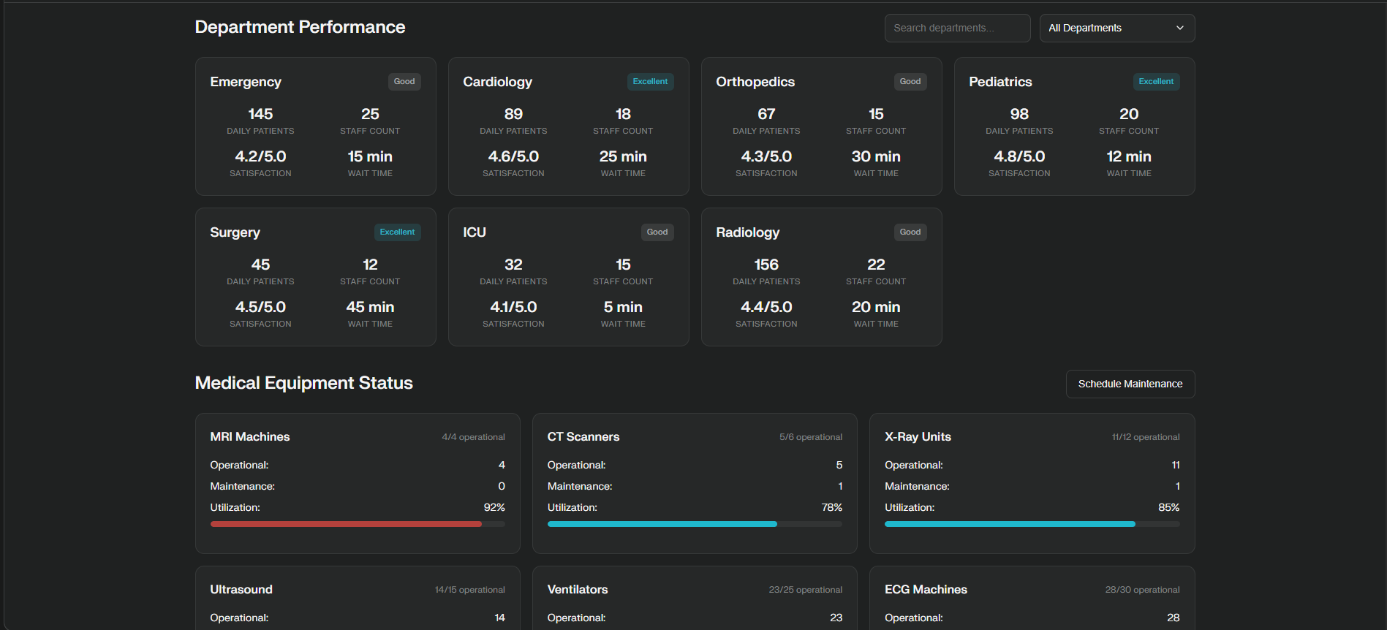1387x630 pixels.
Task: Select the Ventilators equipment title
Action: click(578, 590)
